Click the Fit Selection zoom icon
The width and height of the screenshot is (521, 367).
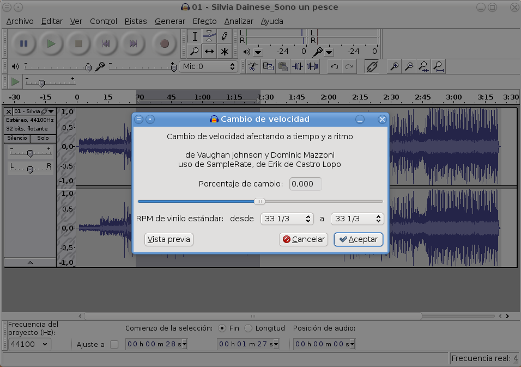click(x=423, y=67)
